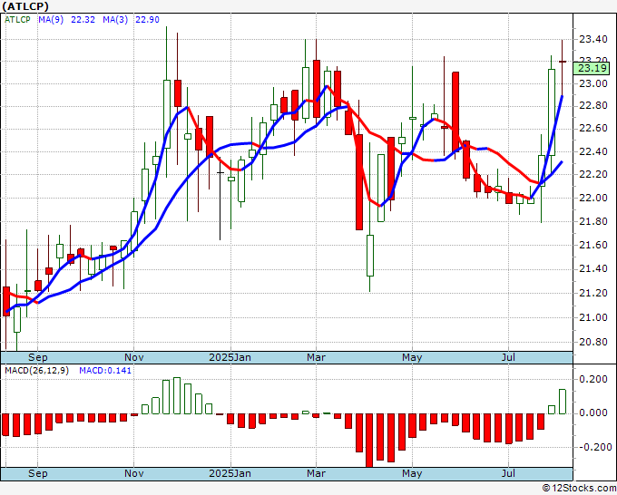Screen dimensions: 617x495
Task: Click the 21.80 price axis label
Action: click(593, 221)
